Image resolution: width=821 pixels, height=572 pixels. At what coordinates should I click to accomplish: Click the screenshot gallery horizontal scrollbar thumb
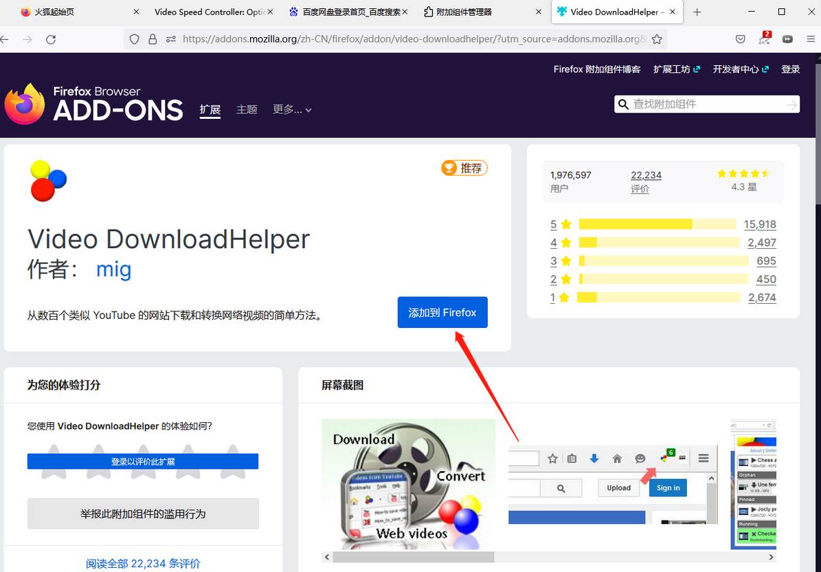(x=413, y=557)
